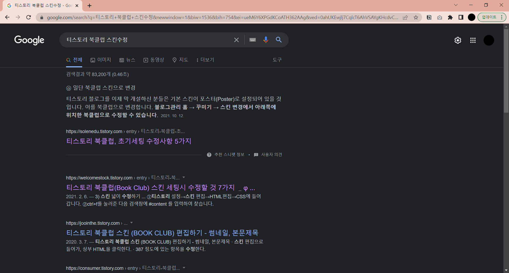Screen dimensions: 509x273
Task: Open the Chrome extensions puzzle menu
Action: point(450,17)
